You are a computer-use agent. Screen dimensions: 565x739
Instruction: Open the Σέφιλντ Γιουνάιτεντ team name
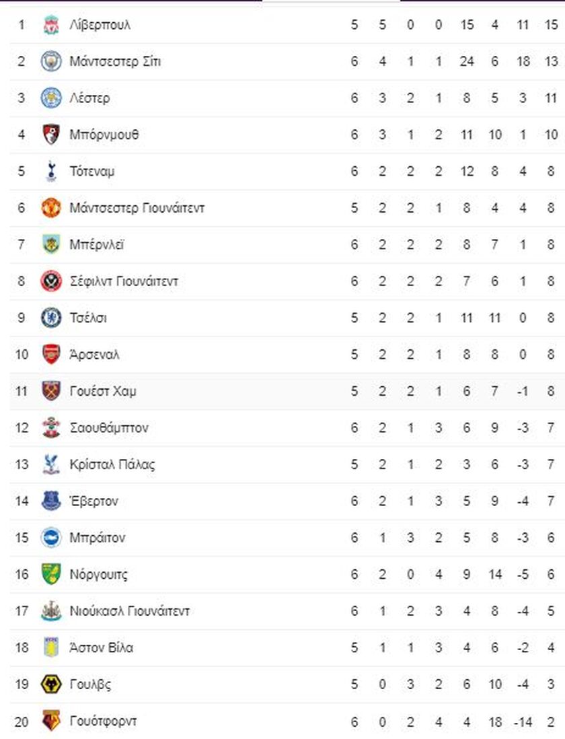coord(124,281)
